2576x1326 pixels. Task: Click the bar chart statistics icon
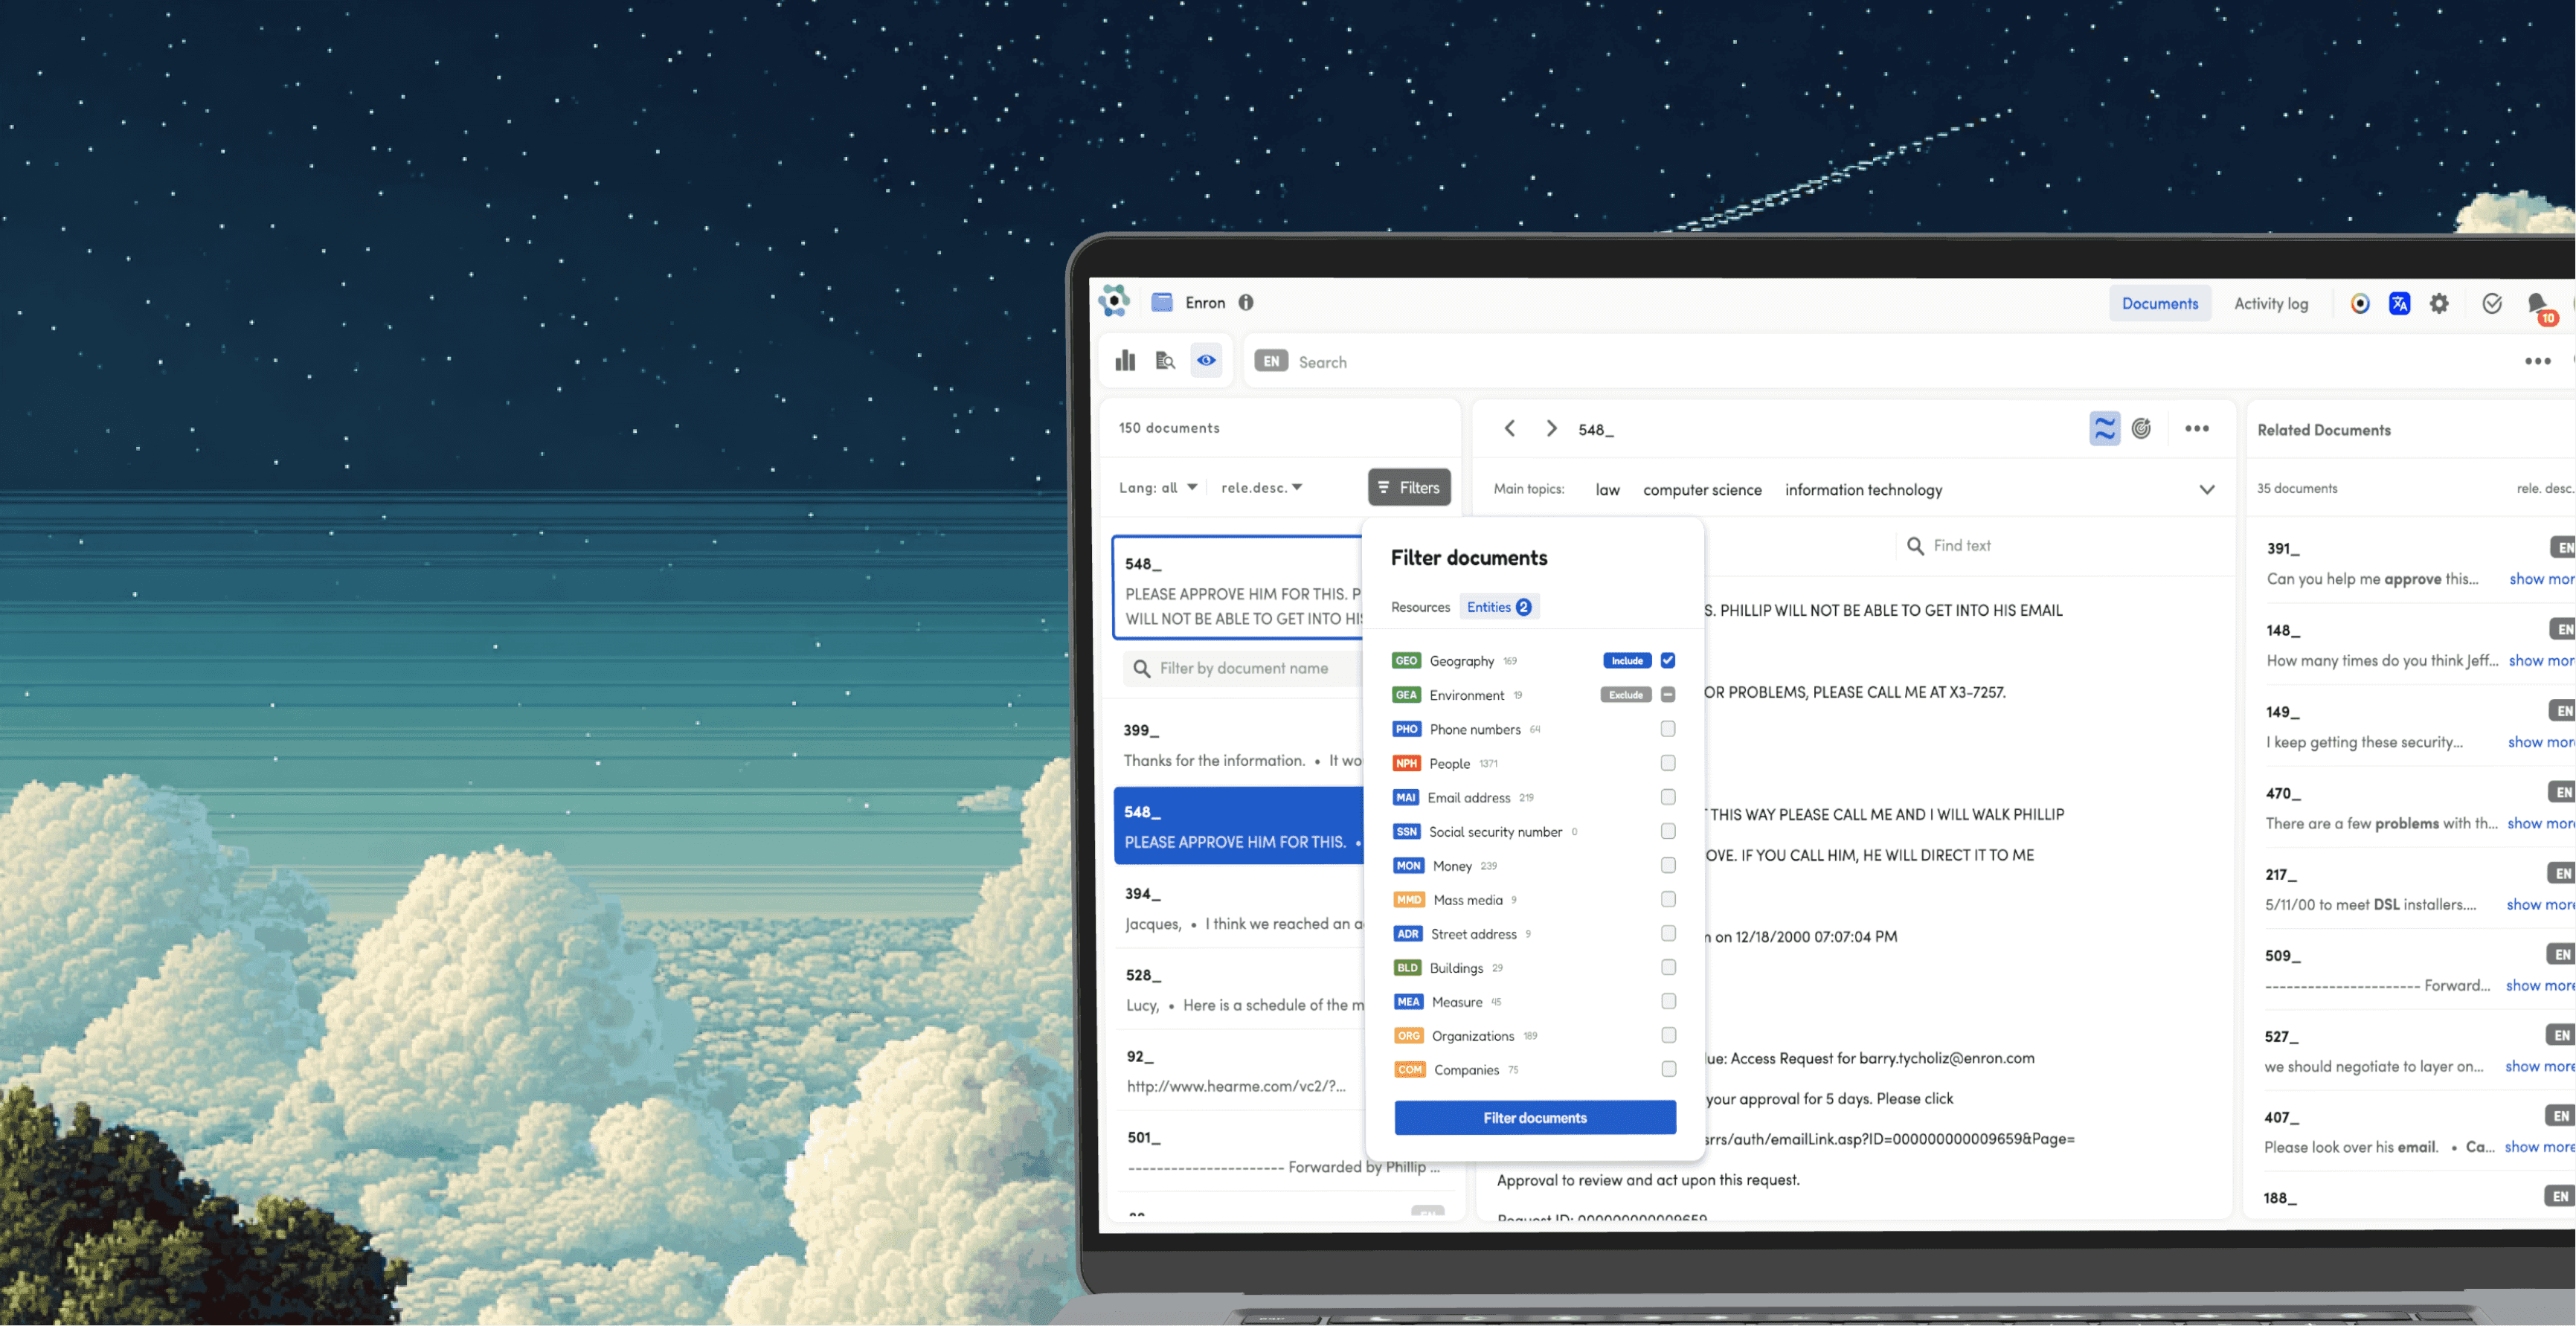[x=1125, y=361]
